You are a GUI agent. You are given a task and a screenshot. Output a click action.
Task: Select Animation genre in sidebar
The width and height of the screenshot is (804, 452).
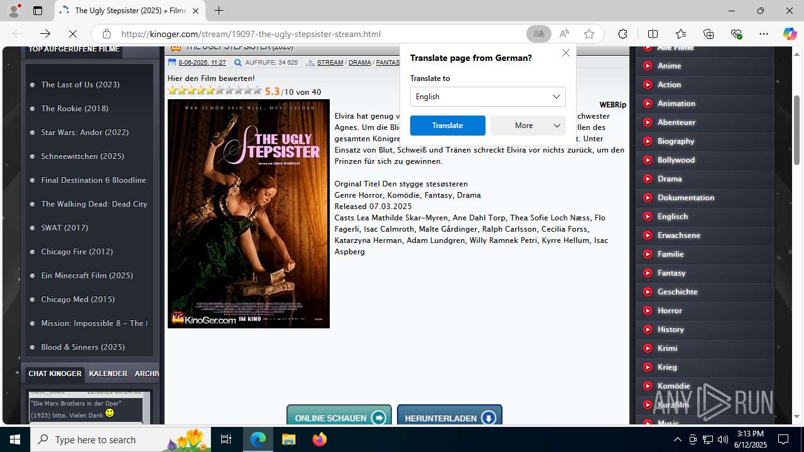coord(676,103)
